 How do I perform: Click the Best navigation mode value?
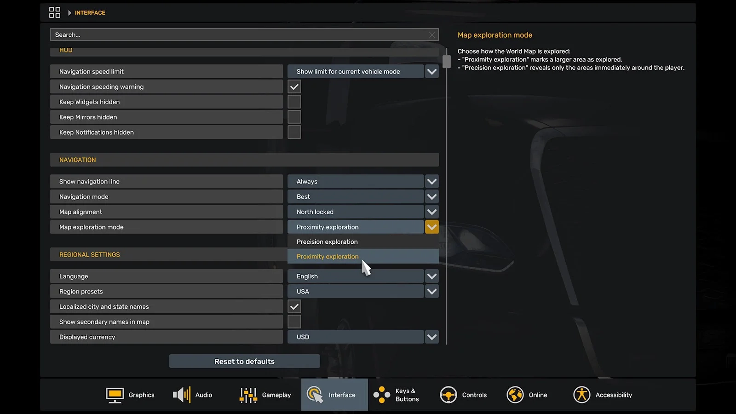pyautogui.click(x=356, y=196)
